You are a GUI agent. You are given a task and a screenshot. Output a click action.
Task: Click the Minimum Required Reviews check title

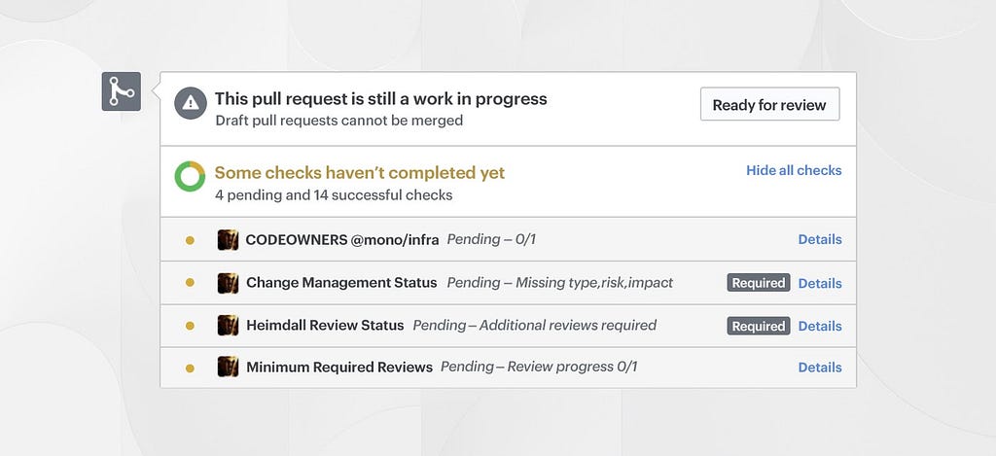pyautogui.click(x=339, y=368)
